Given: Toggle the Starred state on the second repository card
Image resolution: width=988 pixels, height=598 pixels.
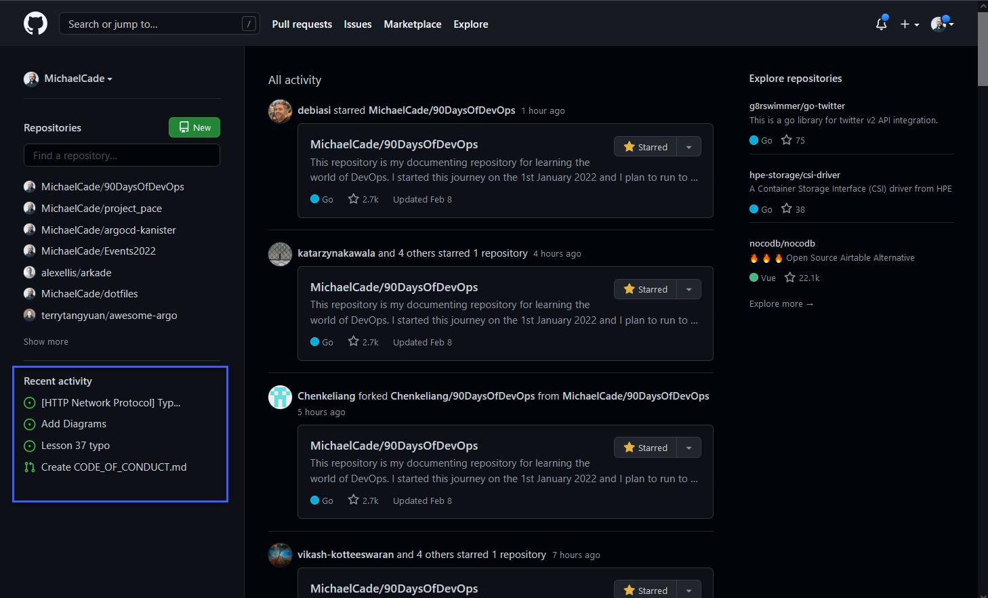Looking at the screenshot, I should pyautogui.click(x=644, y=289).
